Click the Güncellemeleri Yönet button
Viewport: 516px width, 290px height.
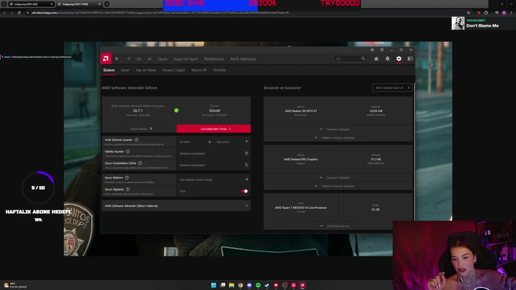click(x=214, y=129)
